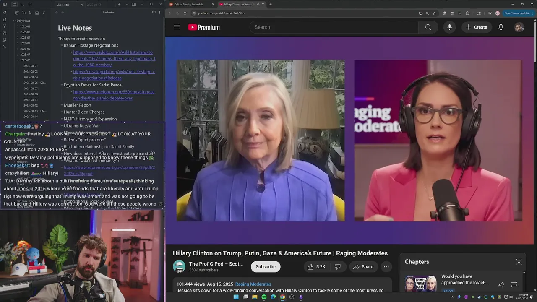The image size is (537, 302).
Task: Create a new note in Obsidian explorer
Action: pyautogui.click(x=17, y=13)
